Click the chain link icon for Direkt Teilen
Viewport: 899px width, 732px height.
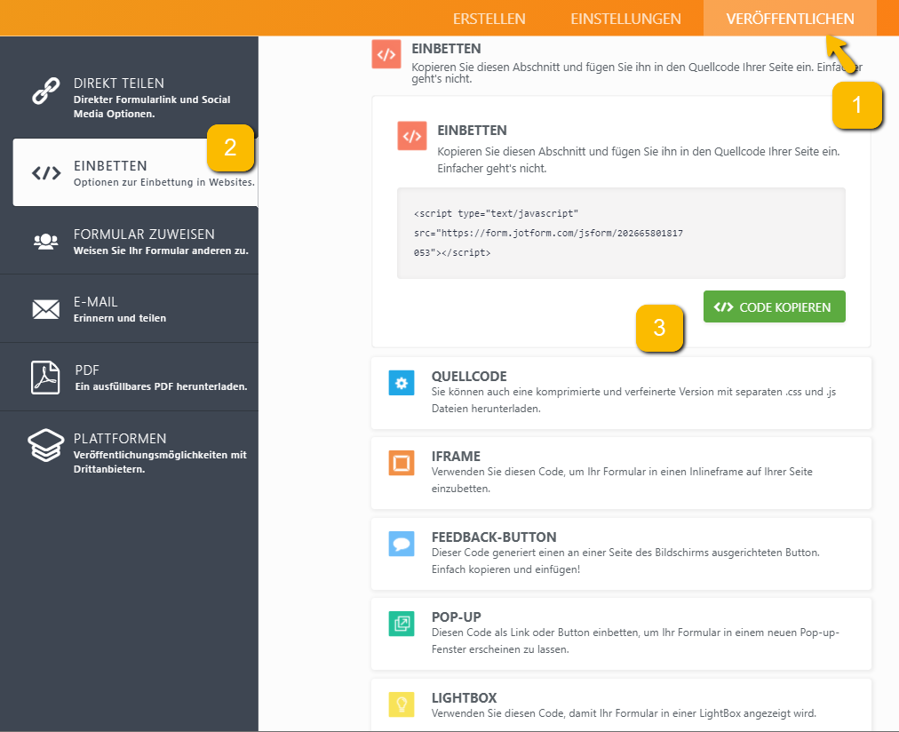(x=45, y=91)
